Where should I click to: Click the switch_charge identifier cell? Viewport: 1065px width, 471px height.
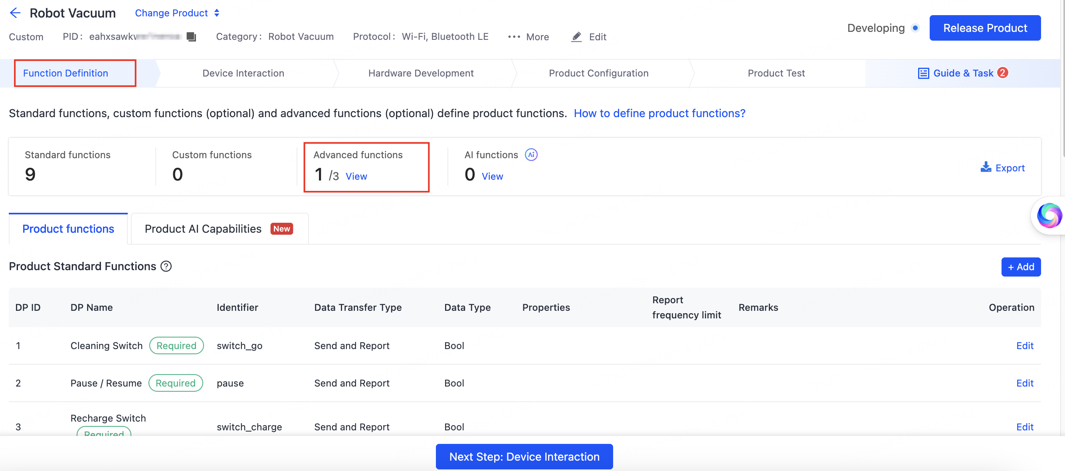pos(249,427)
